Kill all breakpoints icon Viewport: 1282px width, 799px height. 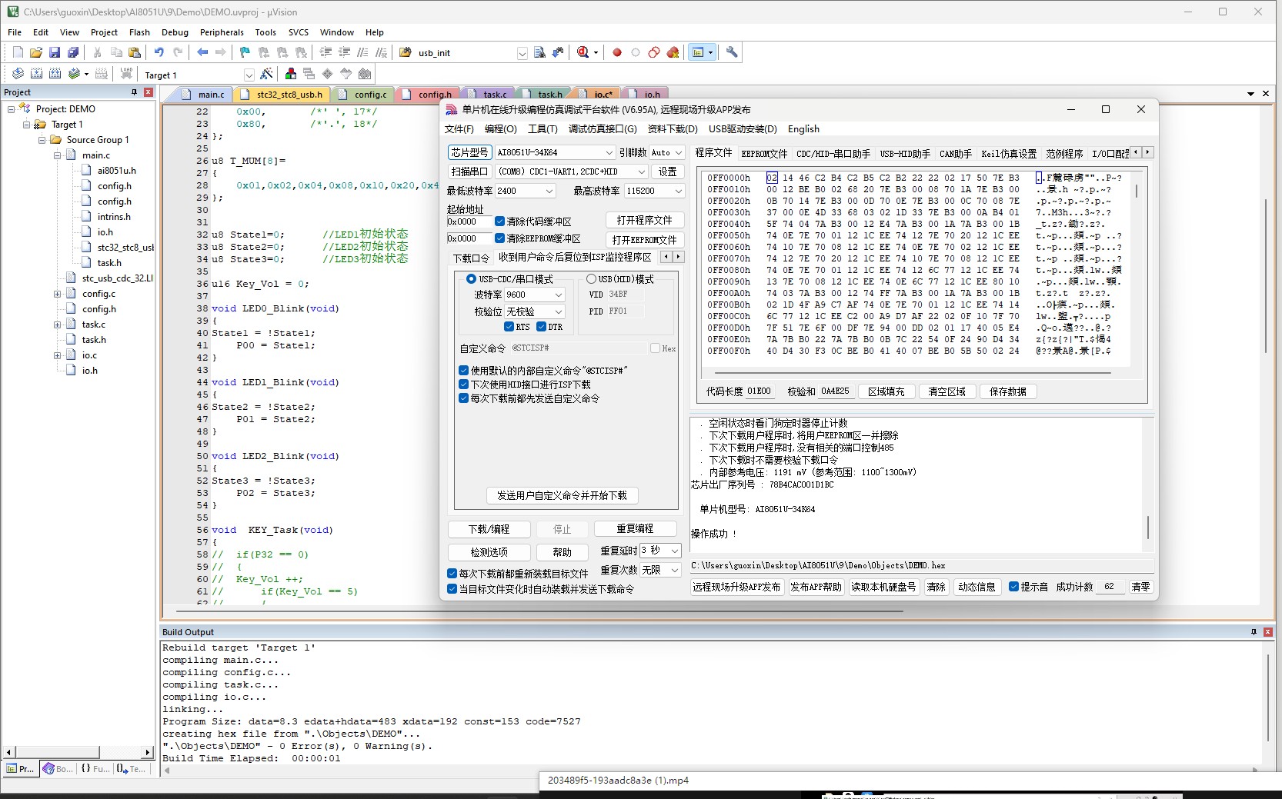coord(673,52)
